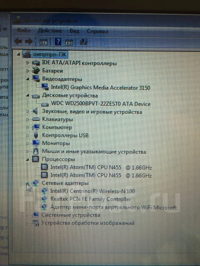Screen dimensions: 200x266
Task: Click the IDE ATA/ATAPI controllers icon
Action: [x=36, y=63]
